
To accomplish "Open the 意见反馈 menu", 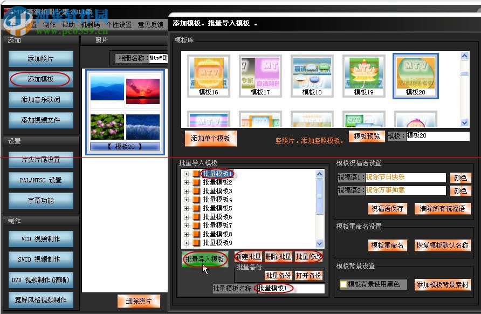I will coord(150,25).
